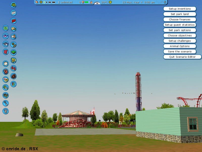Click the trash bin delete icon
Viewport: 202px width, 152px height.
point(6,111)
